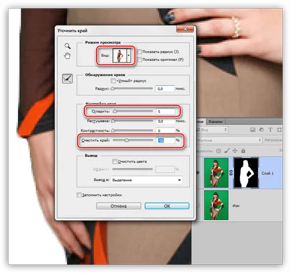291x273 pixels.
Task: Click the Радиус value field 0,0
Action: click(x=165, y=89)
